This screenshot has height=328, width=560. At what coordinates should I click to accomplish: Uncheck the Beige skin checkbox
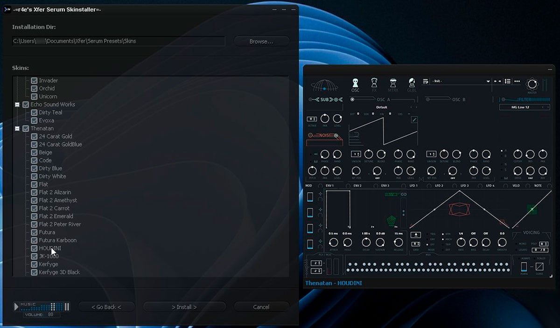(x=34, y=153)
